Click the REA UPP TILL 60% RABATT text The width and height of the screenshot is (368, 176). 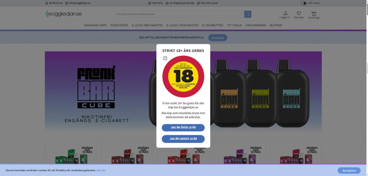171,38
